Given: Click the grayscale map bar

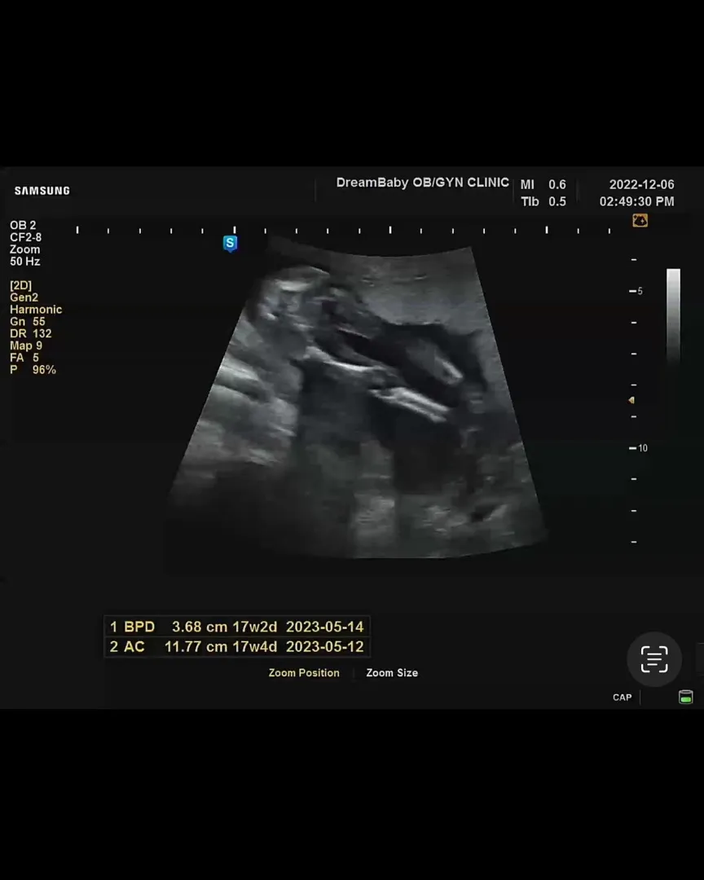Looking at the screenshot, I should click(x=673, y=317).
